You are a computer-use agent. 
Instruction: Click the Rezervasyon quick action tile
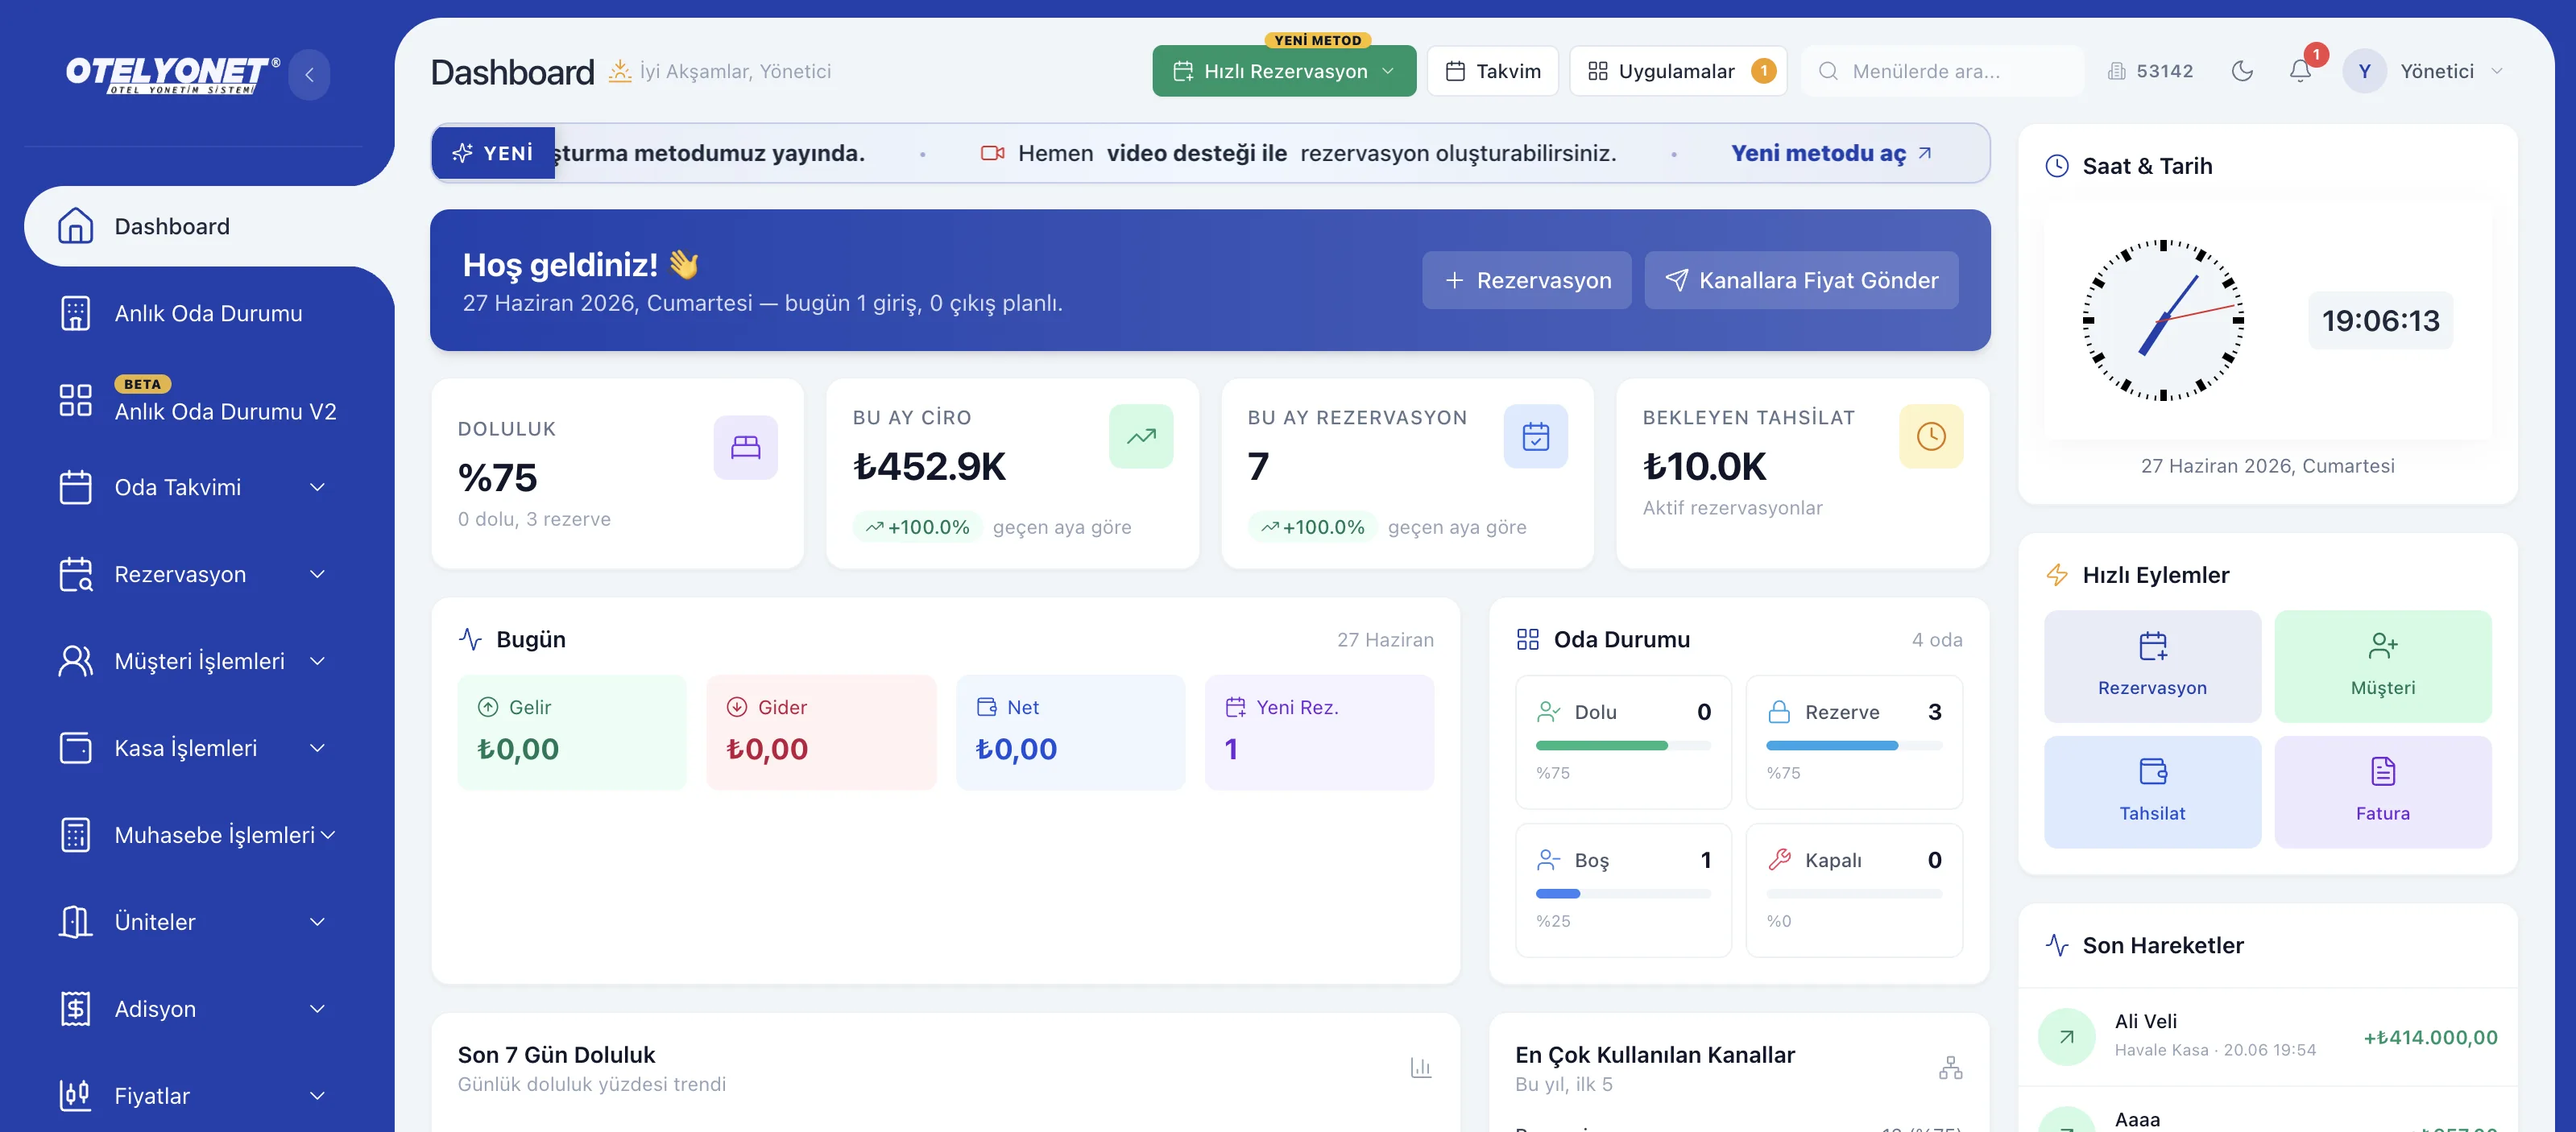coord(2152,667)
